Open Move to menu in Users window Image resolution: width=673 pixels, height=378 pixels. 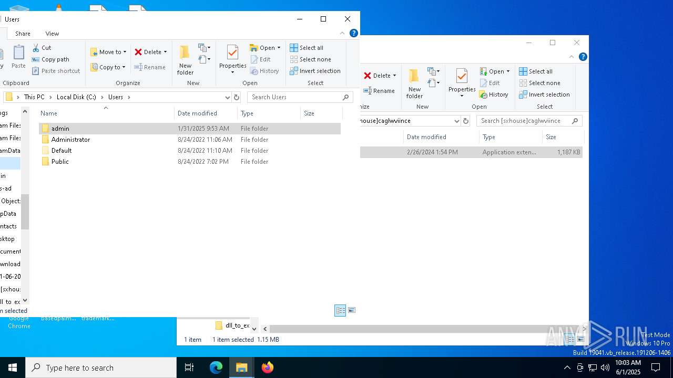tap(108, 52)
